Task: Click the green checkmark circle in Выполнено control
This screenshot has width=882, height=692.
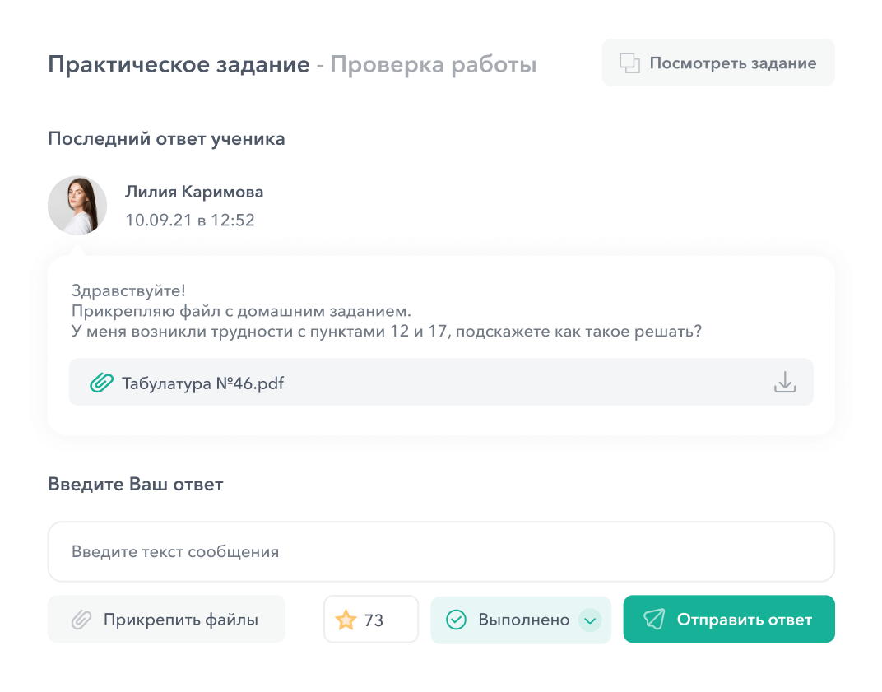Action: (x=454, y=619)
